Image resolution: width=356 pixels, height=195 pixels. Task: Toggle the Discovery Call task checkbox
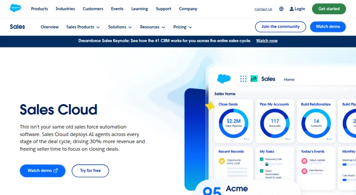(x=262, y=159)
